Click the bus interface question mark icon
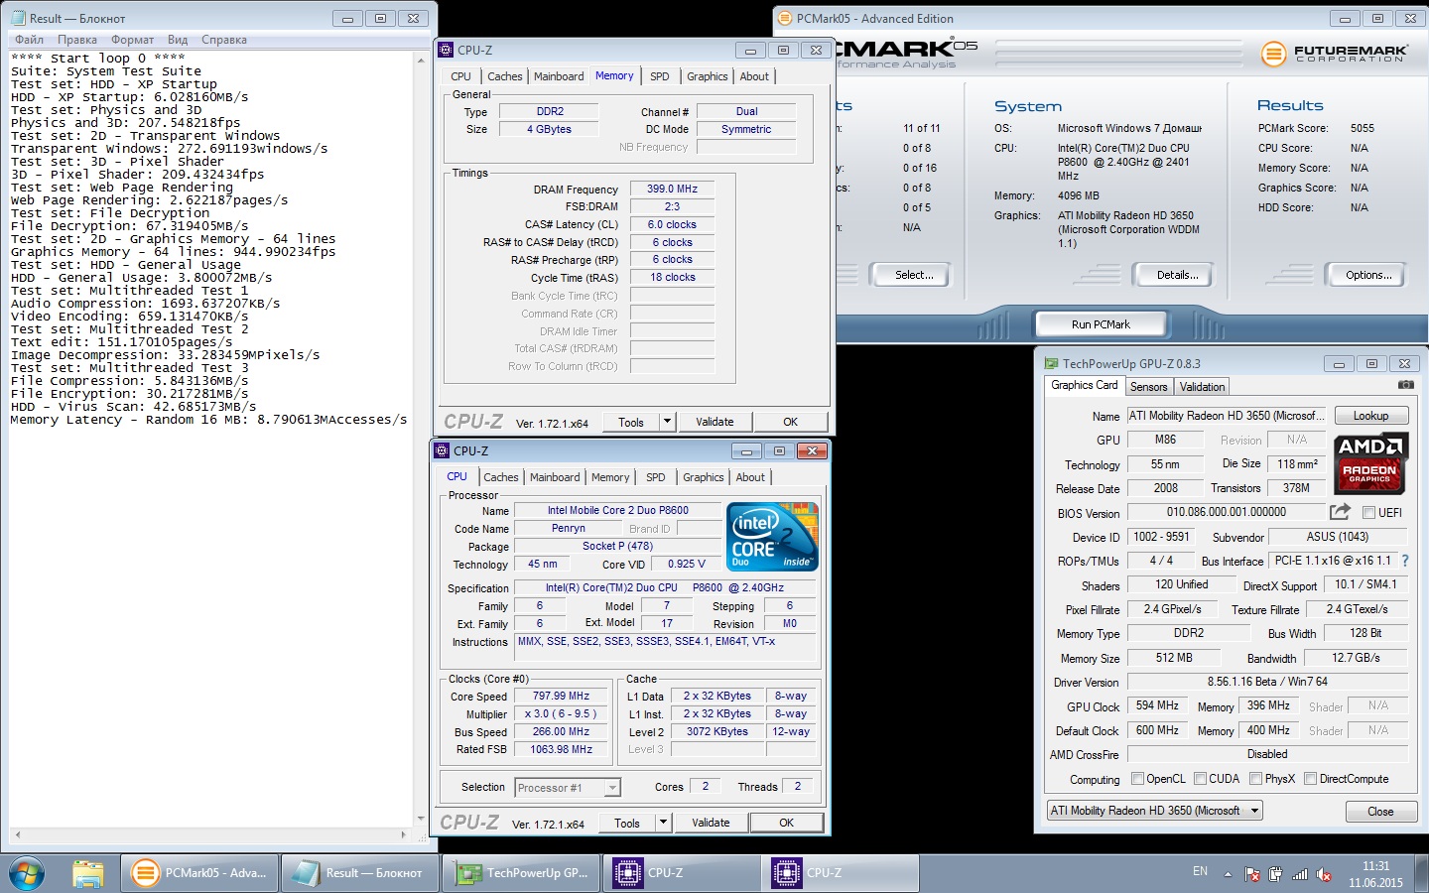The width and height of the screenshot is (1429, 893). [1405, 562]
